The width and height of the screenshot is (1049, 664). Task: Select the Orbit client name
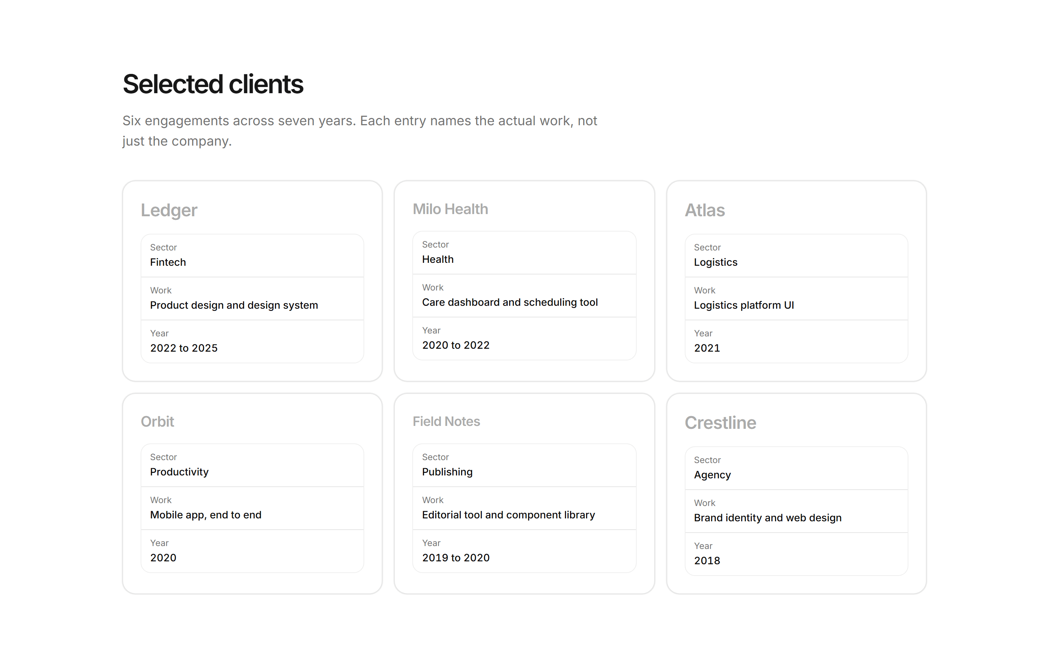click(x=157, y=422)
